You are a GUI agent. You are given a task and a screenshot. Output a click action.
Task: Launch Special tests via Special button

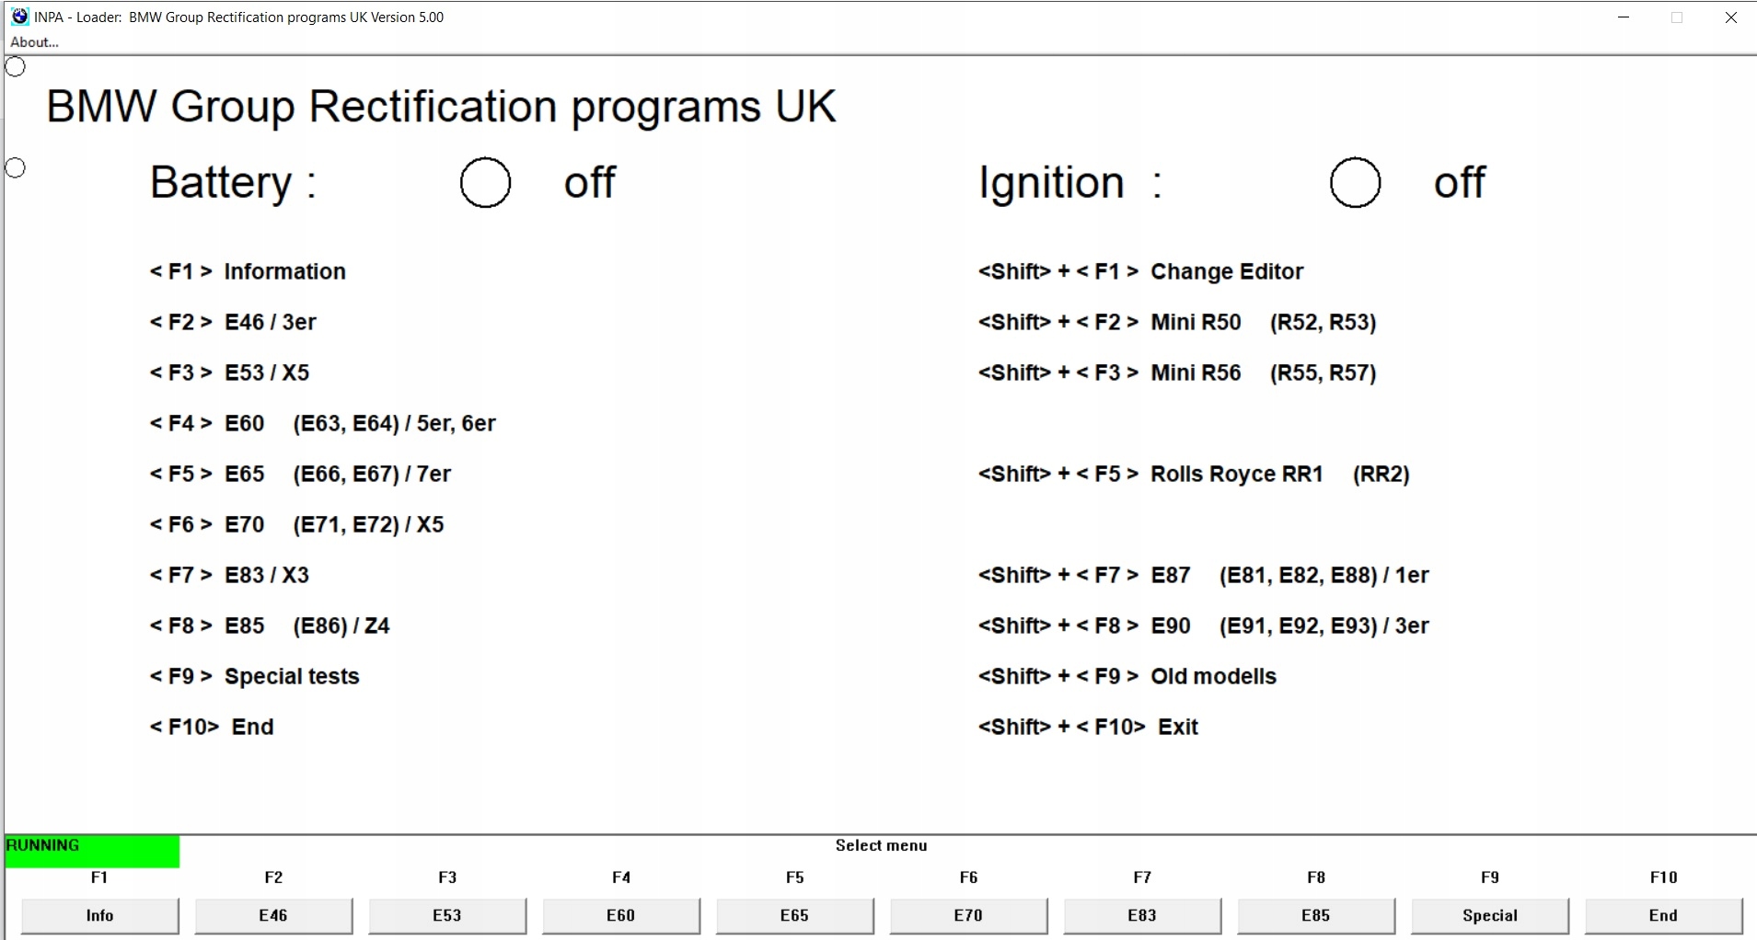pos(1490,915)
